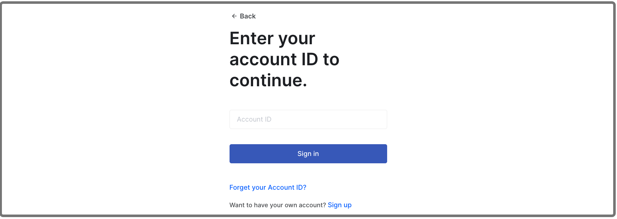The width and height of the screenshot is (617, 219).
Task: Select the left-pointing arrow beside Back
Action: click(x=234, y=16)
